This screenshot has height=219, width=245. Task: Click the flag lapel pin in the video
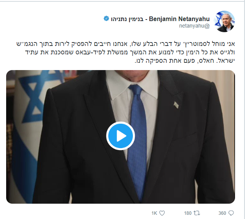(176, 105)
